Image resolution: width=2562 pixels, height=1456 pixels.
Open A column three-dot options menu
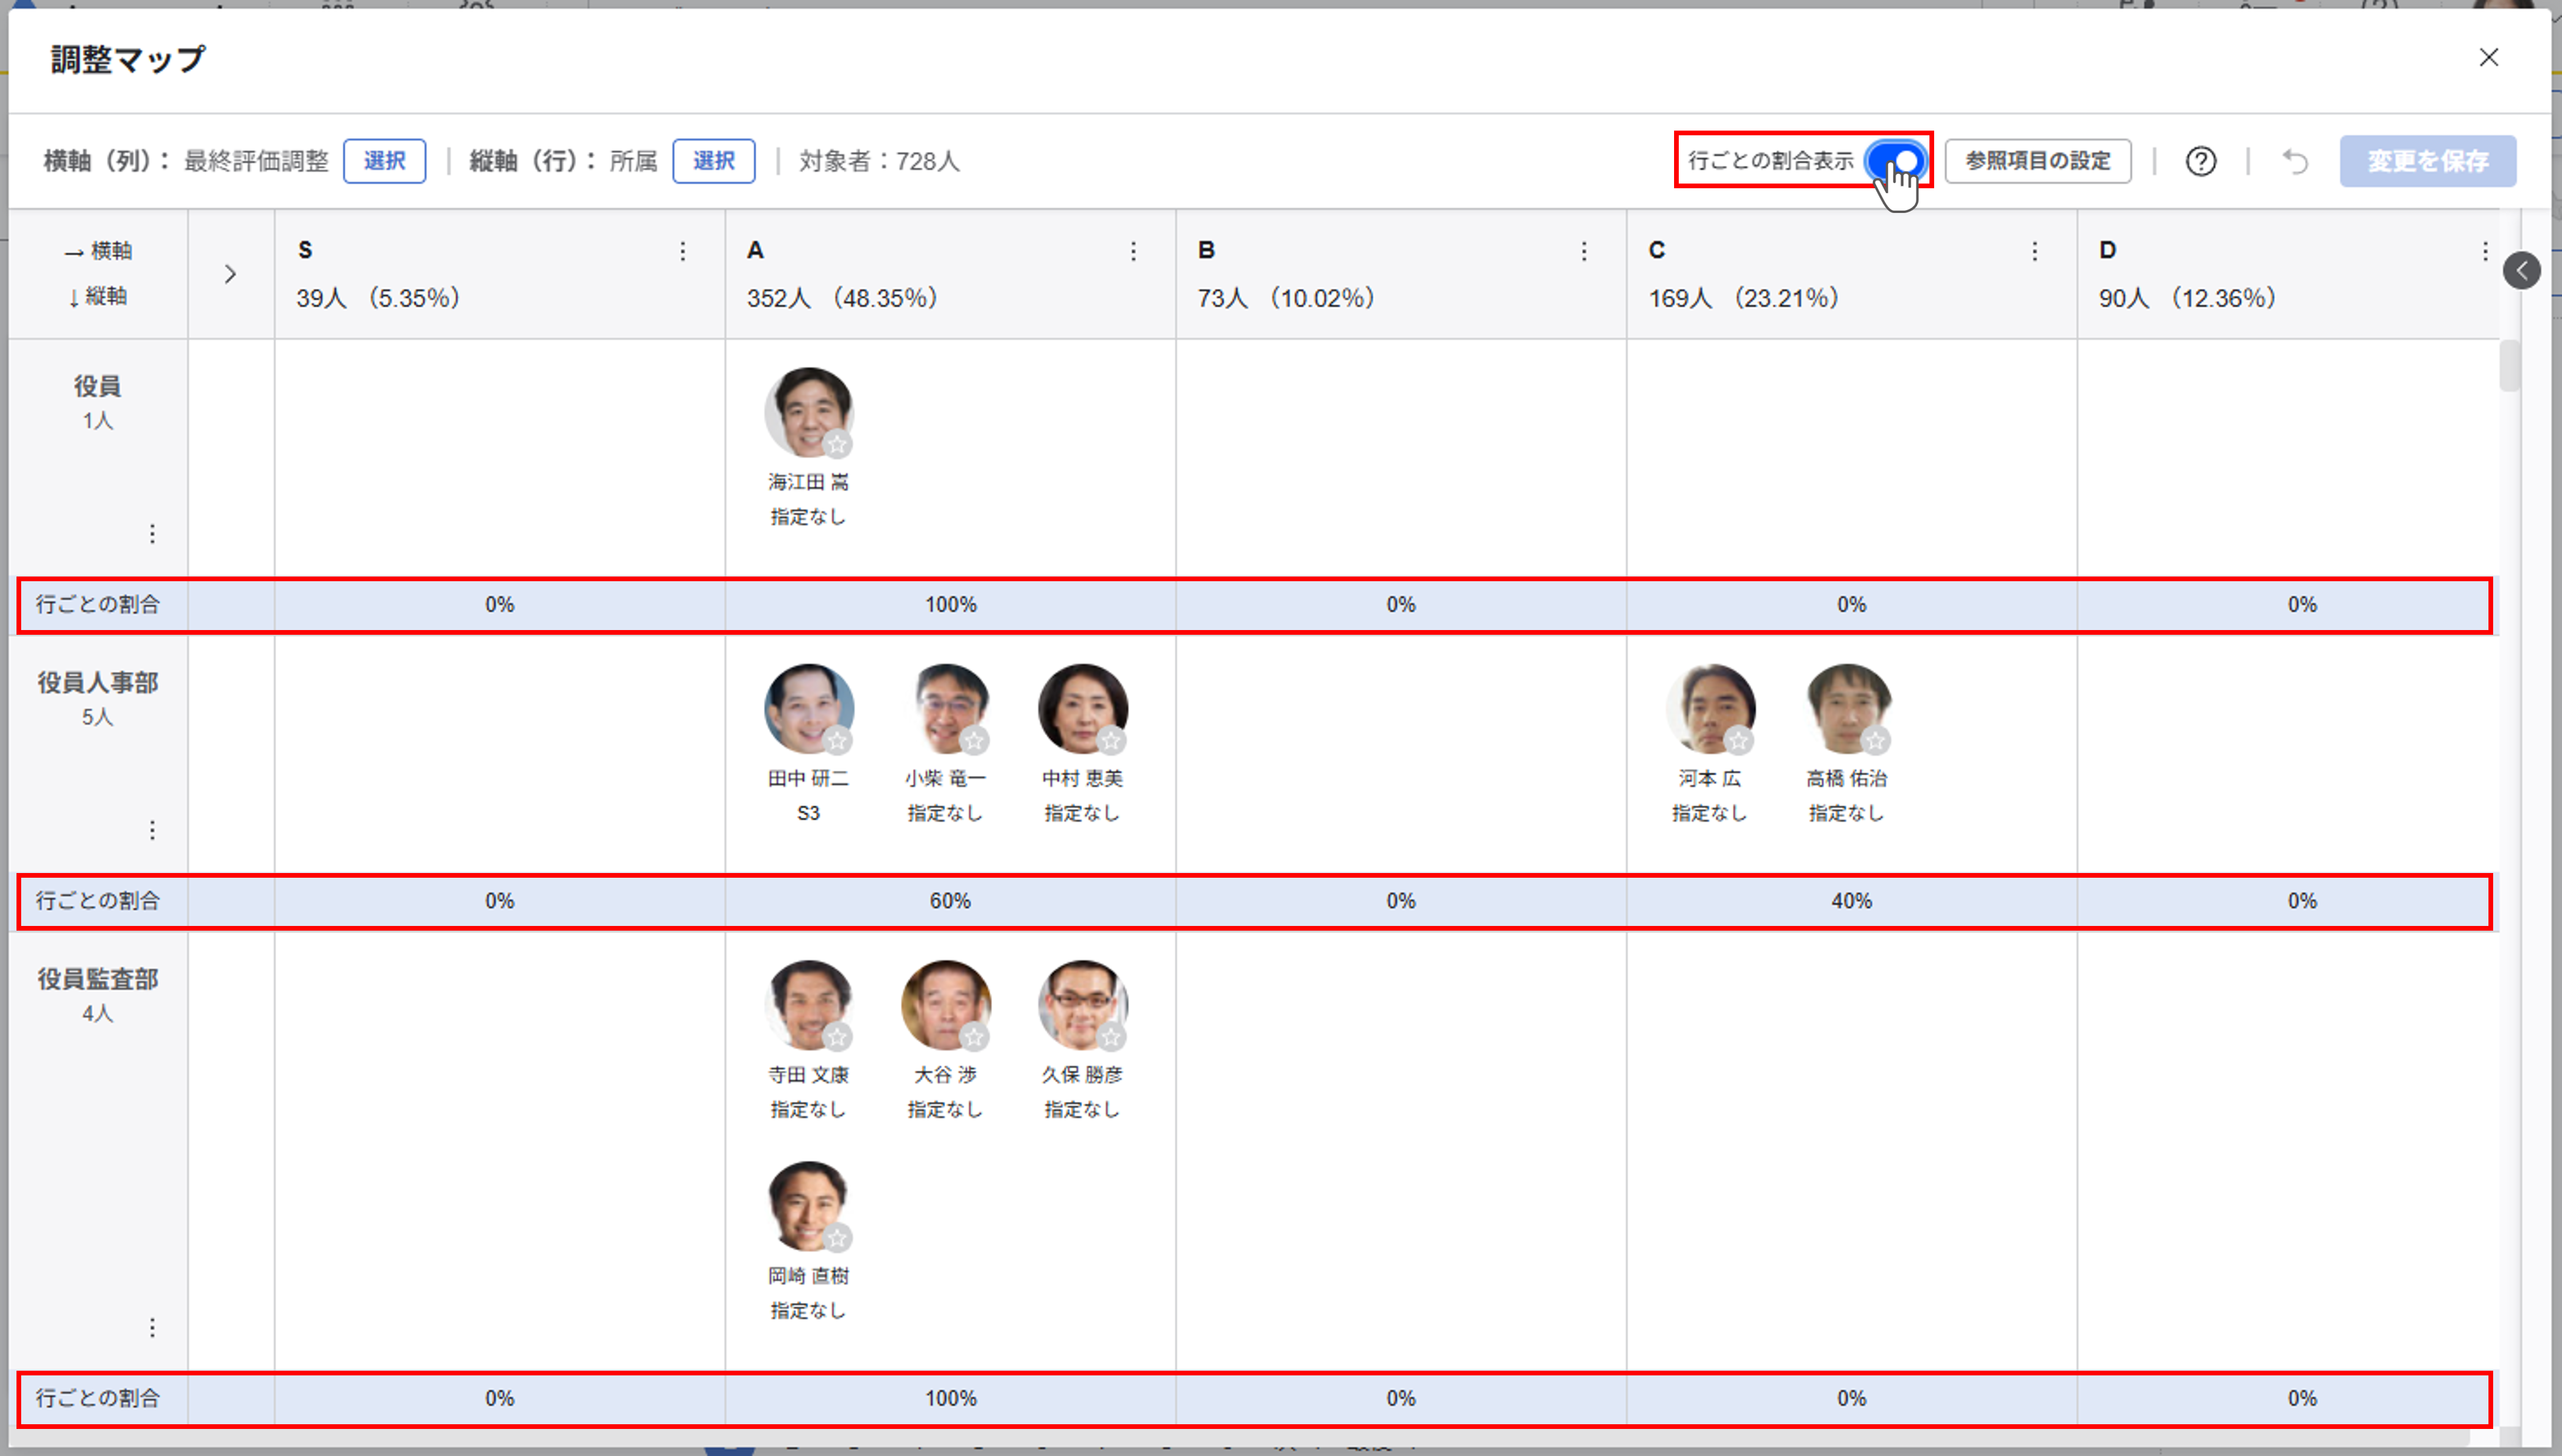click(1133, 251)
